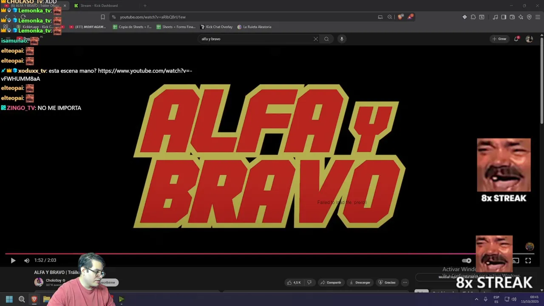Open the three-dot more actions menu
Screen dimensions: 544x306
coord(405,283)
